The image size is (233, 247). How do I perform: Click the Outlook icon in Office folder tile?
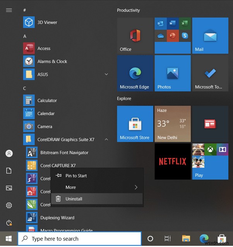161,24
